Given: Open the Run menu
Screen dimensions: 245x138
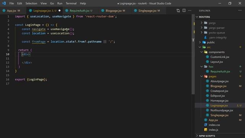Looking at the screenshot, I should coord(60,3).
